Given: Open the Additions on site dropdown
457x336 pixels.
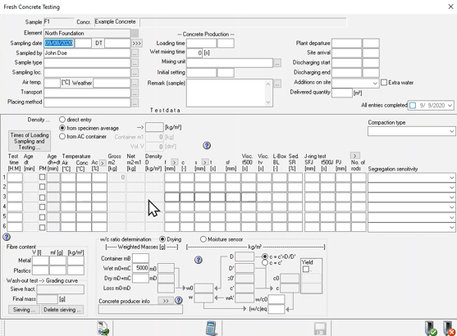Looking at the screenshot, I should 375,84.
